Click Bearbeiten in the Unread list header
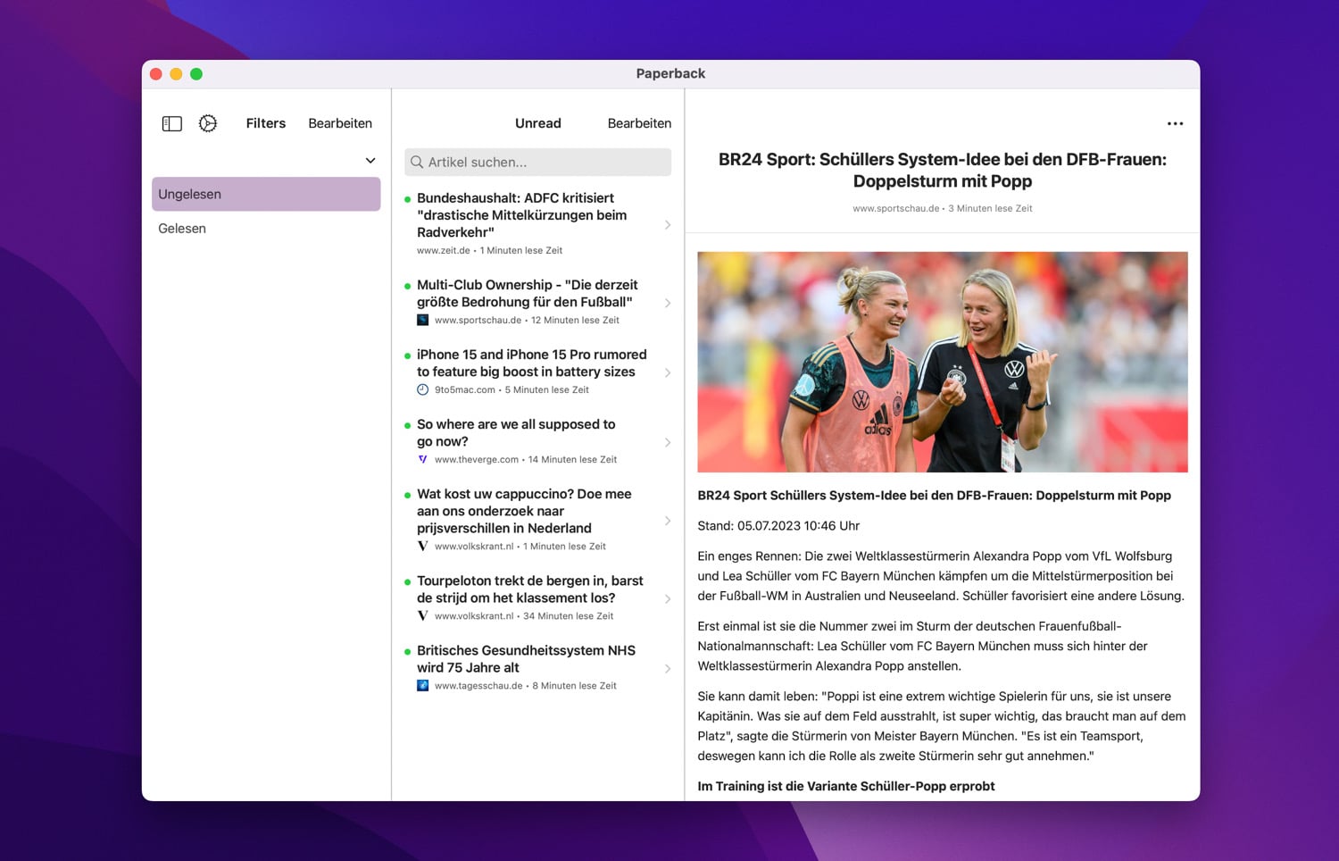 [x=639, y=123]
